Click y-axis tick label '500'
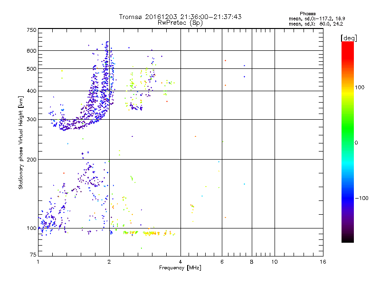The width and height of the screenshot is (380, 285). tap(31, 69)
